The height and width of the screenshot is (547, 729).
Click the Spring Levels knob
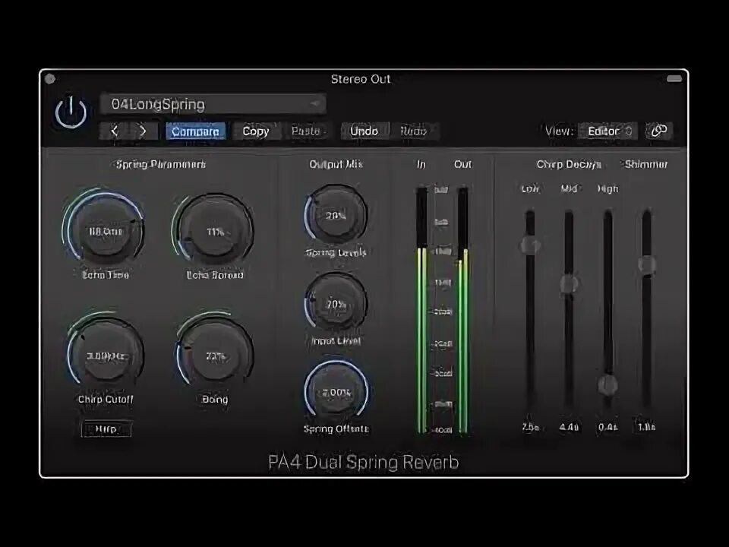pos(336,215)
